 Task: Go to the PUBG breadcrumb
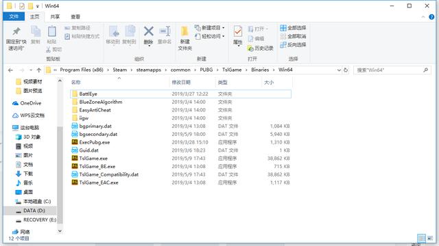click(x=206, y=70)
